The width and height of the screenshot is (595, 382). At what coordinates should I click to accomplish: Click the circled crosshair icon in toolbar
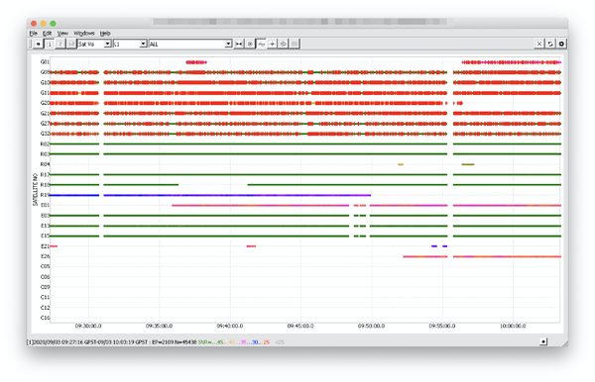[x=250, y=44]
